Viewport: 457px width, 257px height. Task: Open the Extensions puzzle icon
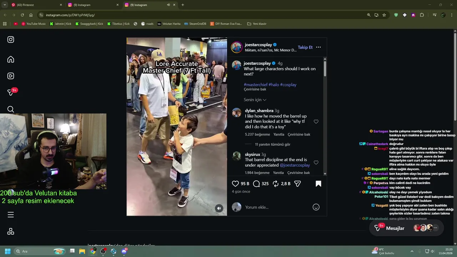point(422,15)
